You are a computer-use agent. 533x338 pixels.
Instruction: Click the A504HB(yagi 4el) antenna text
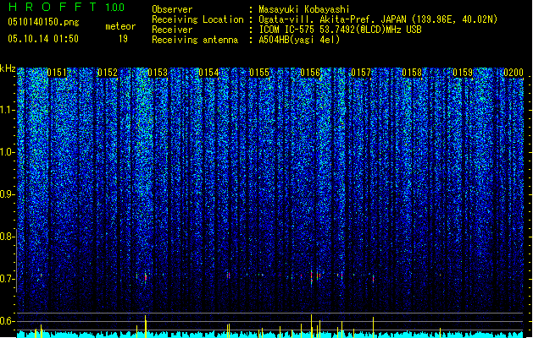click(299, 40)
